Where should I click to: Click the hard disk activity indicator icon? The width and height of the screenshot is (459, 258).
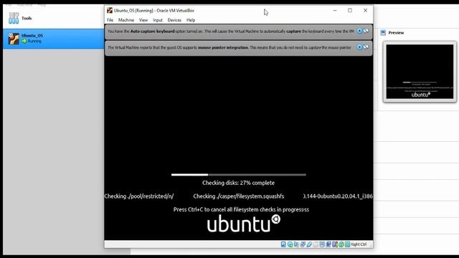click(x=283, y=244)
